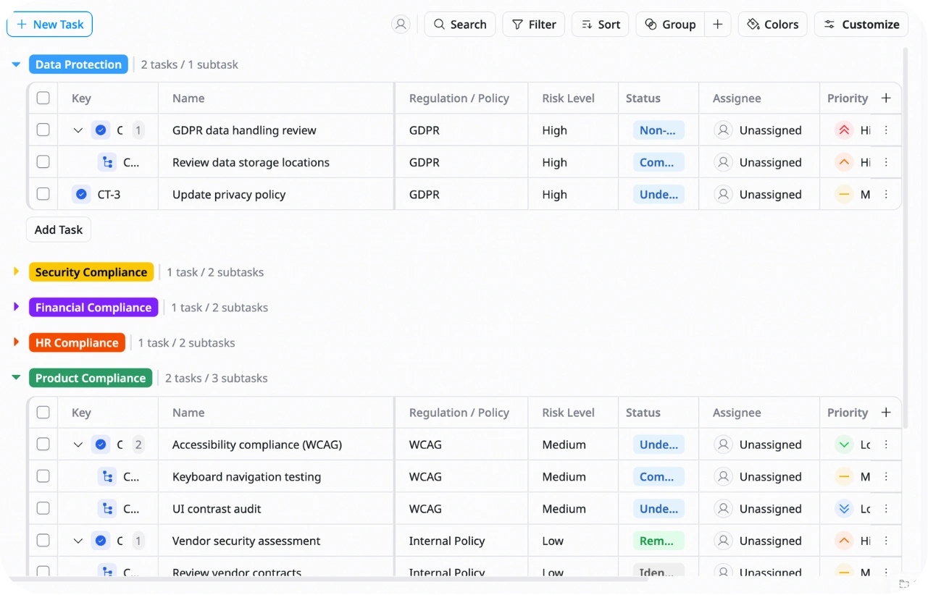Check the Keyboard navigation testing row
Viewport: 928px width, 595px height.
tap(43, 476)
